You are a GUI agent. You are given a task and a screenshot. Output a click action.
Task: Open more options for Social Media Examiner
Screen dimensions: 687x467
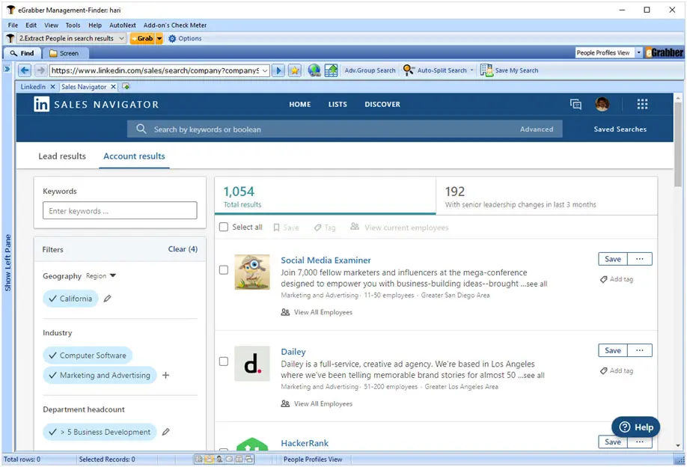pos(640,259)
